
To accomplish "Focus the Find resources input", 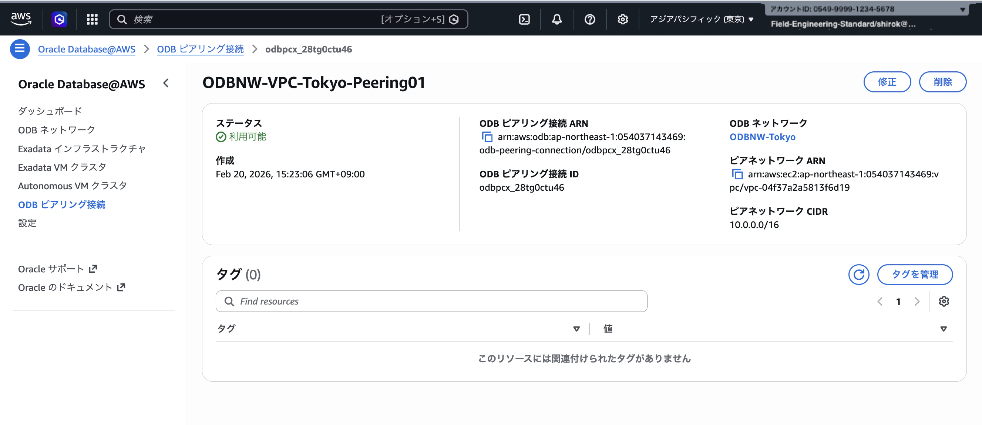I will [431, 301].
